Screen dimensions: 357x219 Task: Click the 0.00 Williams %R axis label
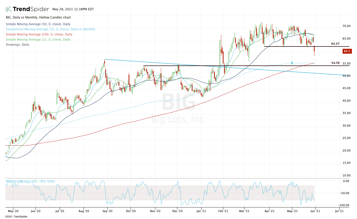(x=346, y=181)
